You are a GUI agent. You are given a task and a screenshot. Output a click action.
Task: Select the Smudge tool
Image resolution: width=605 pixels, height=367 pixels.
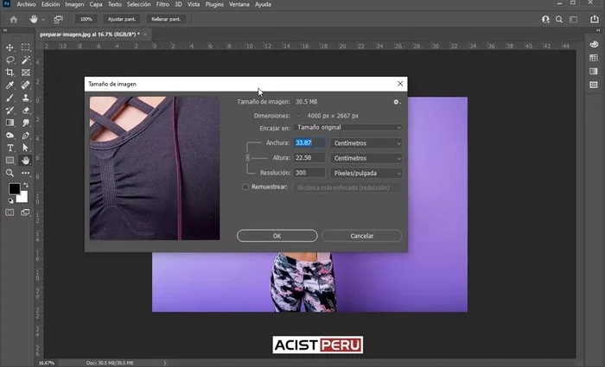click(x=25, y=123)
